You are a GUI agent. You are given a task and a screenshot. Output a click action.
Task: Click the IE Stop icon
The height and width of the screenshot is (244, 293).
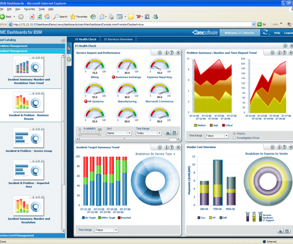32,17
